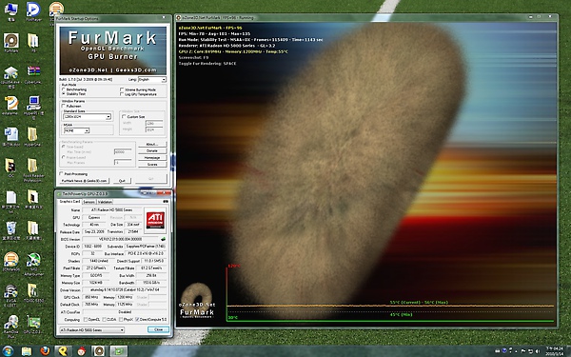Open the Lang dropdown in FurMark
Viewport: 571px width, 357px height.
pos(152,79)
